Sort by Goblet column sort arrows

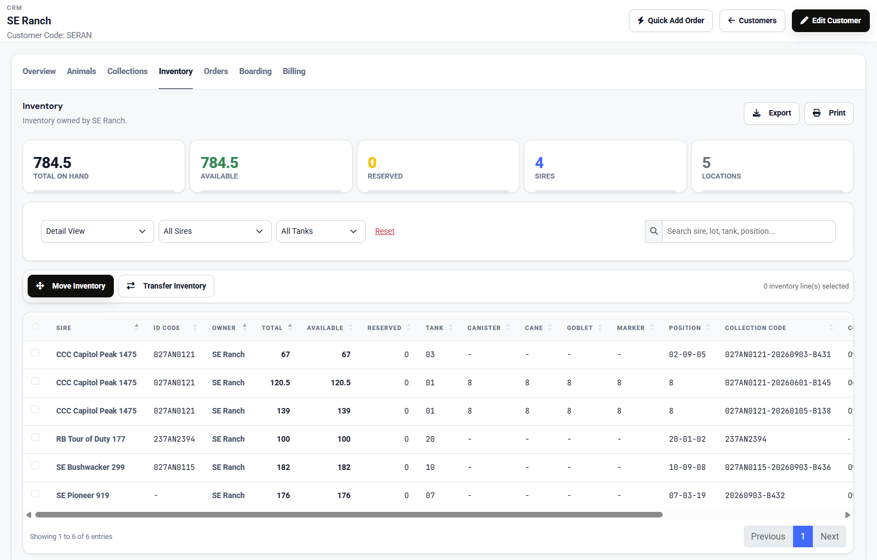[600, 327]
